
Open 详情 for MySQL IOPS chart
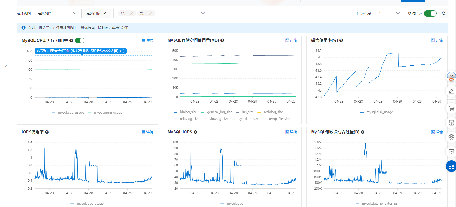291,132
